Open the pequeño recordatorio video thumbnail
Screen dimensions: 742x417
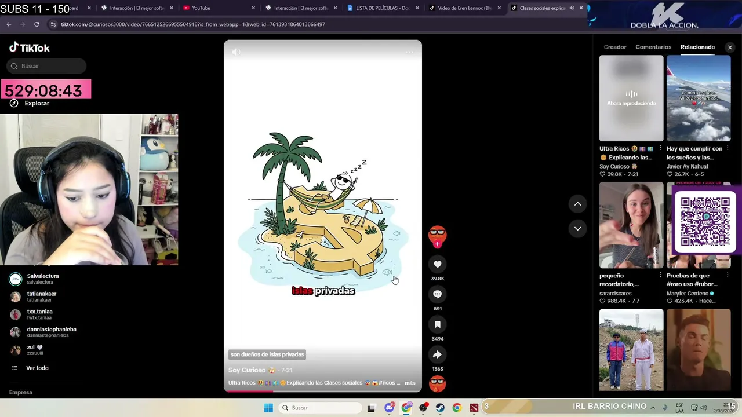[631, 225]
